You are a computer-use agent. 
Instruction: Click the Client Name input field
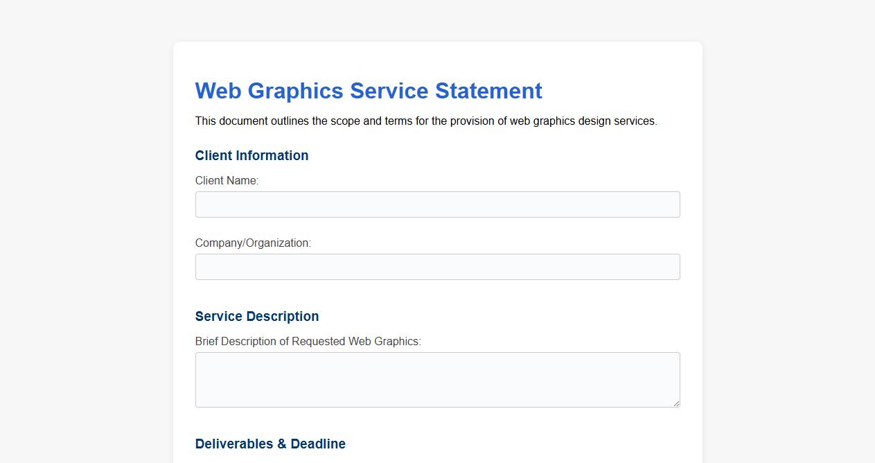(x=437, y=204)
